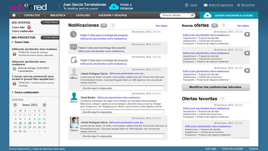The image size is (268, 151).
Task: Click Desconectar link
Action: click(x=248, y=5)
